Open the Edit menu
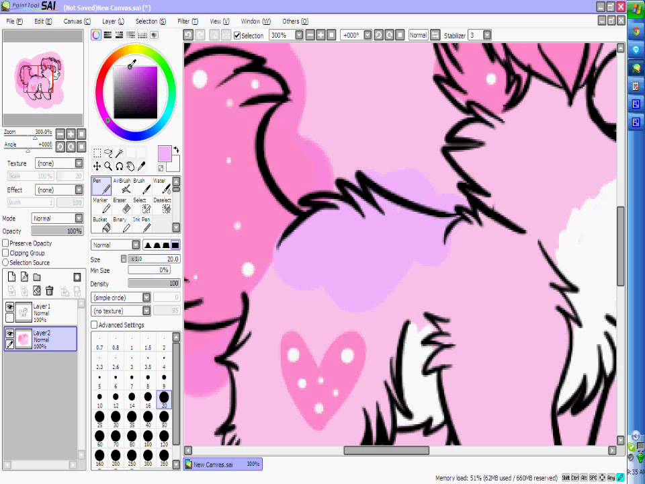The image size is (645, 484). (x=43, y=22)
